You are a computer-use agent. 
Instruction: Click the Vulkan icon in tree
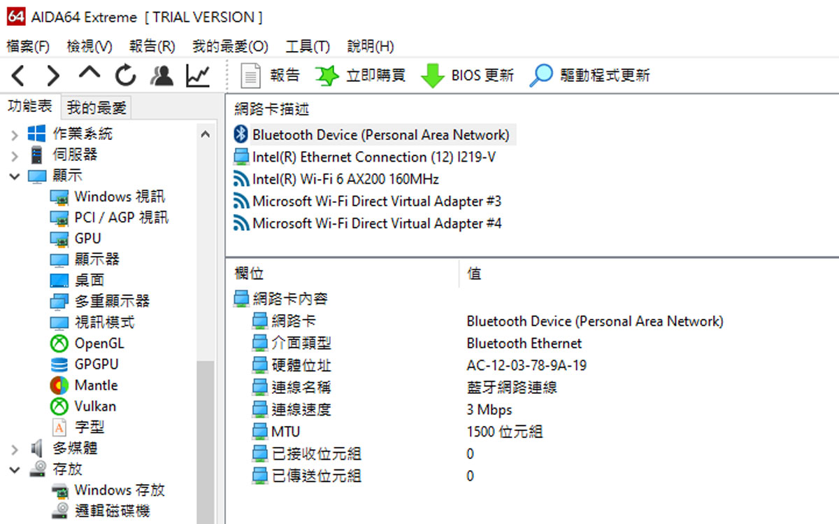[x=59, y=406]
